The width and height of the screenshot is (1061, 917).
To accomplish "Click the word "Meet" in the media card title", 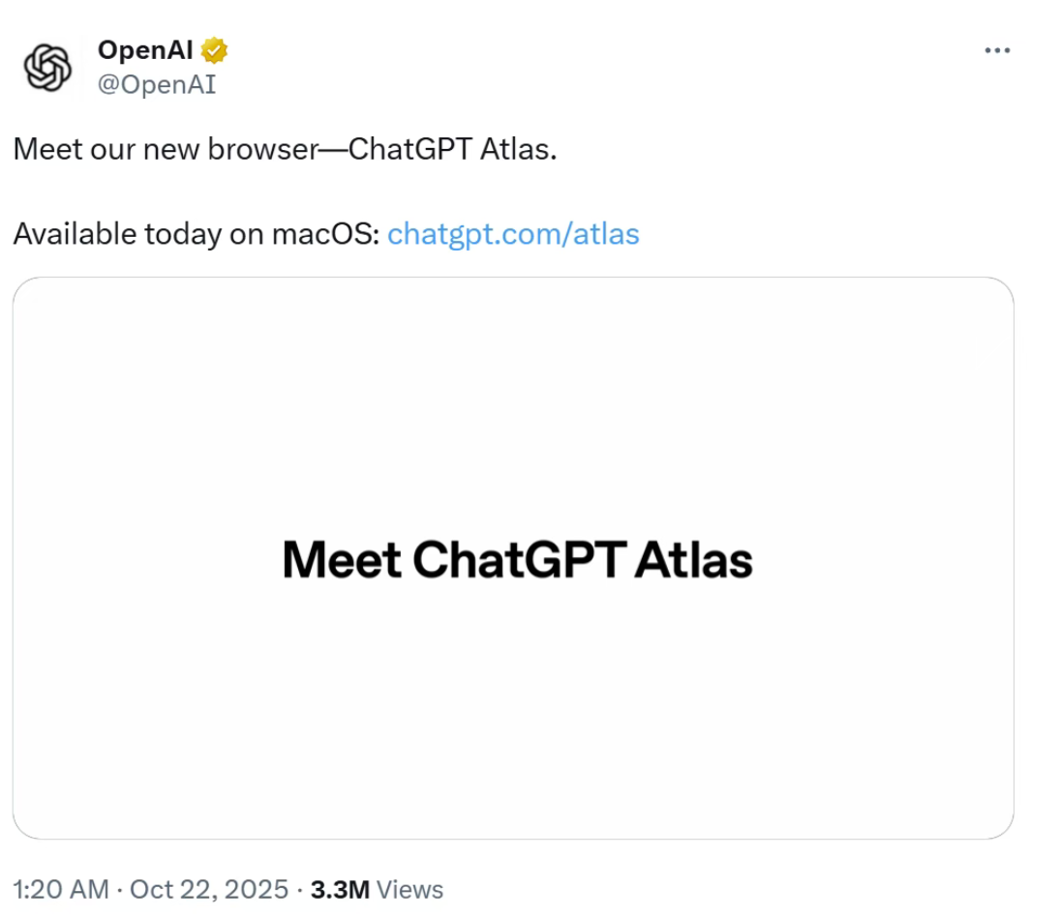I will (342, 559).
